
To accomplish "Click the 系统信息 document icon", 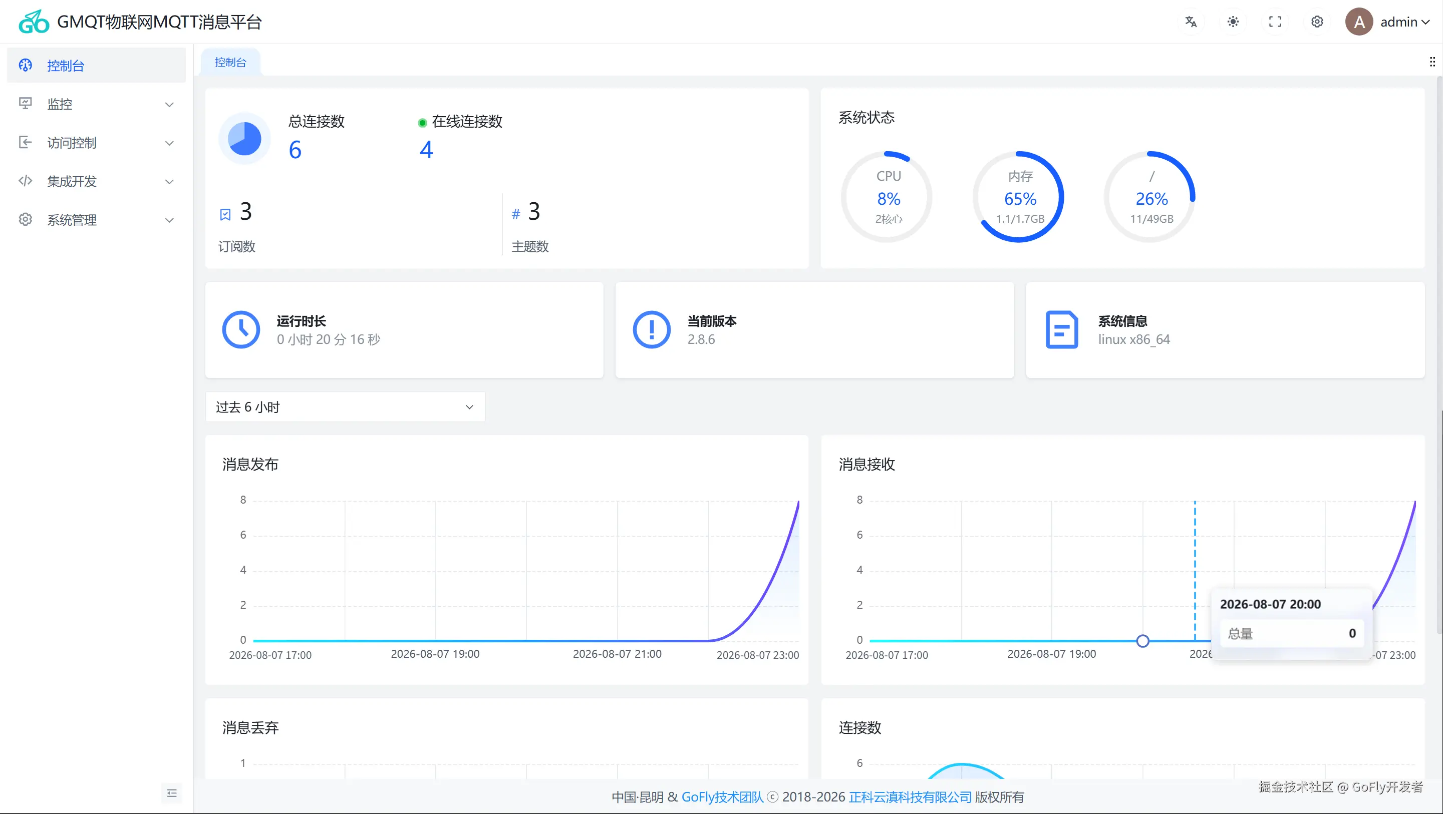I will point(1062,330).
